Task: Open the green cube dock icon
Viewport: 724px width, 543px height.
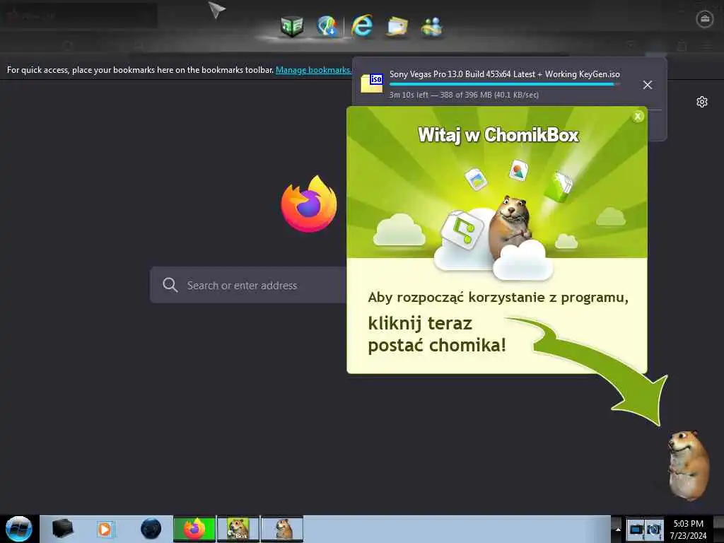Action: point(292,26)
